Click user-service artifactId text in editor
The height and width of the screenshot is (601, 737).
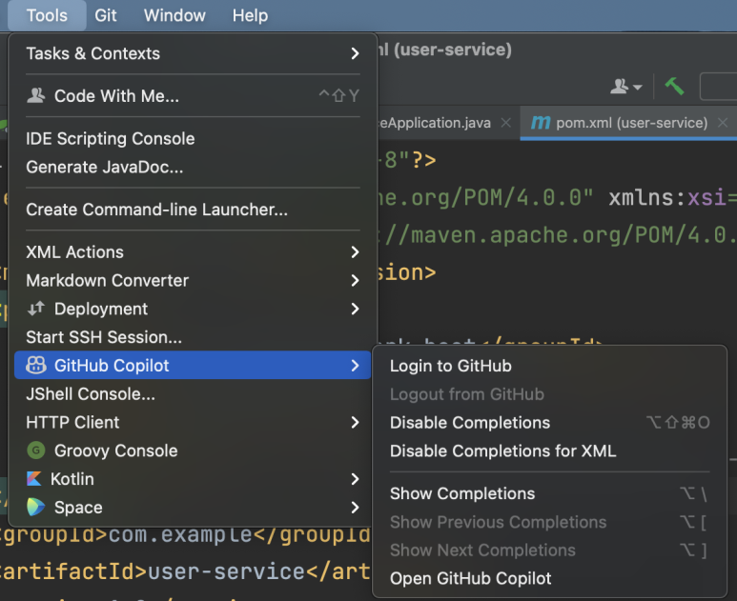(x=227, y=571)
